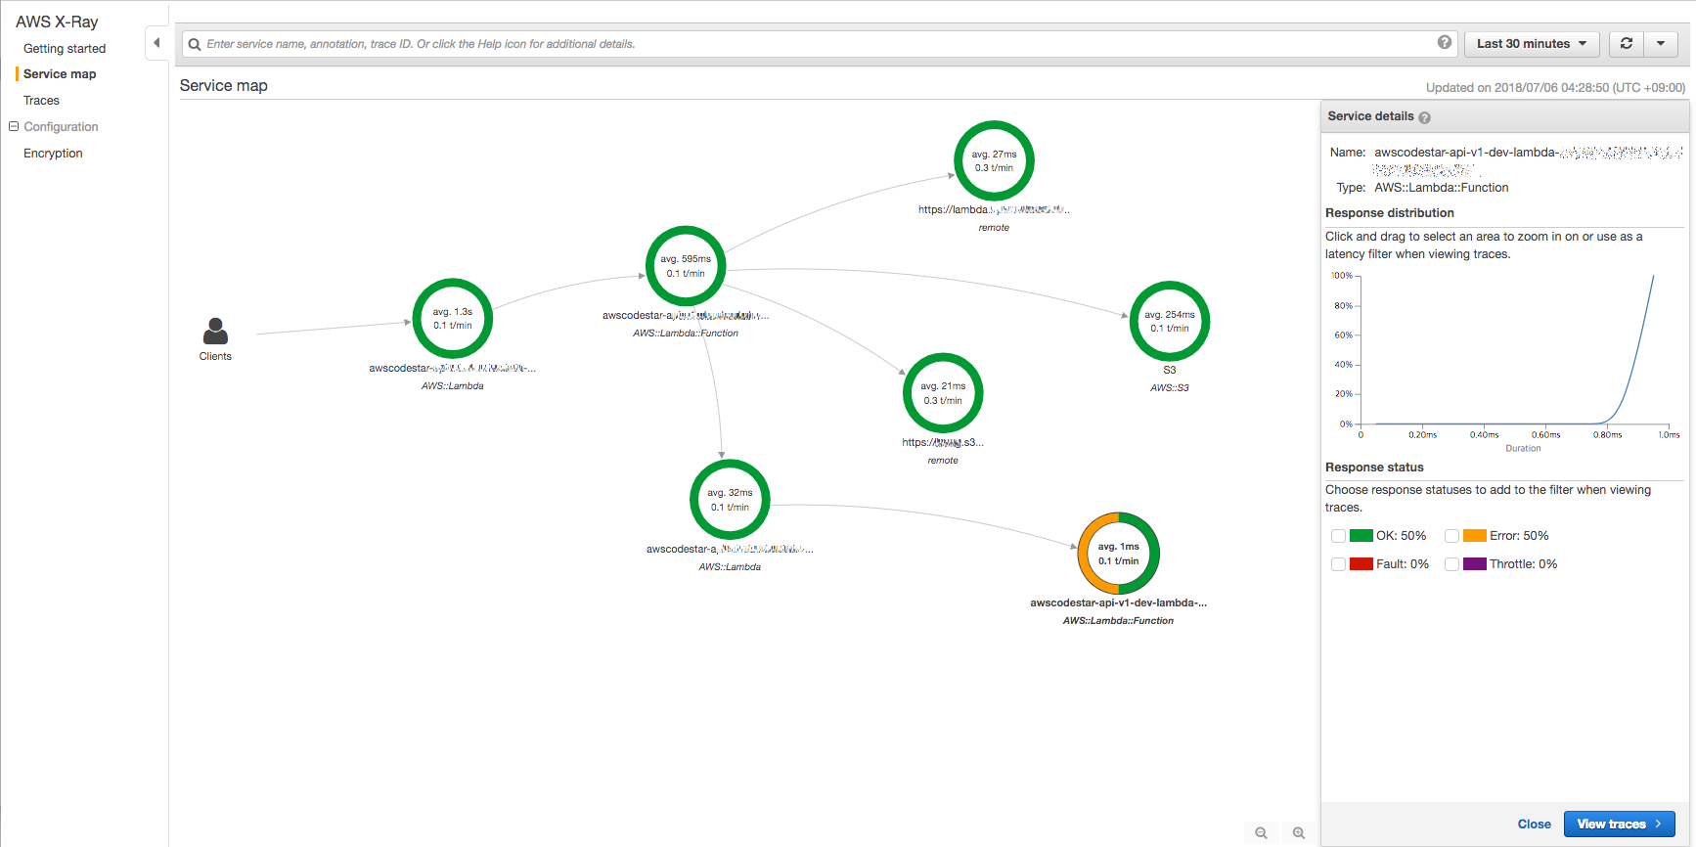
Task: Enable the OK: 50% status checkbox
Action: (x=1338, y=536)
